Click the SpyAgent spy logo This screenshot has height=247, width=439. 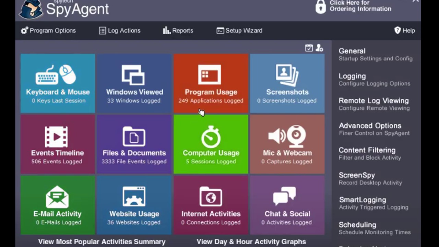31,9
